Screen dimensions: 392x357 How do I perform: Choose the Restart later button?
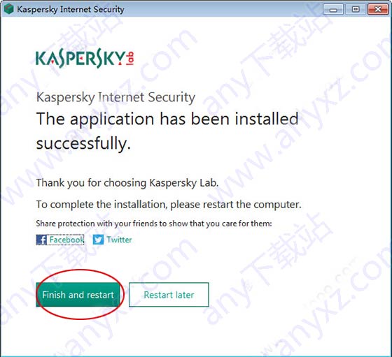169,295
